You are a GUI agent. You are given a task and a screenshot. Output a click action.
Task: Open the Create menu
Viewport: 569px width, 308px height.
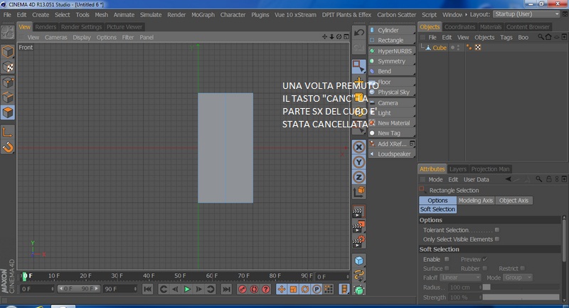(41, 15)
